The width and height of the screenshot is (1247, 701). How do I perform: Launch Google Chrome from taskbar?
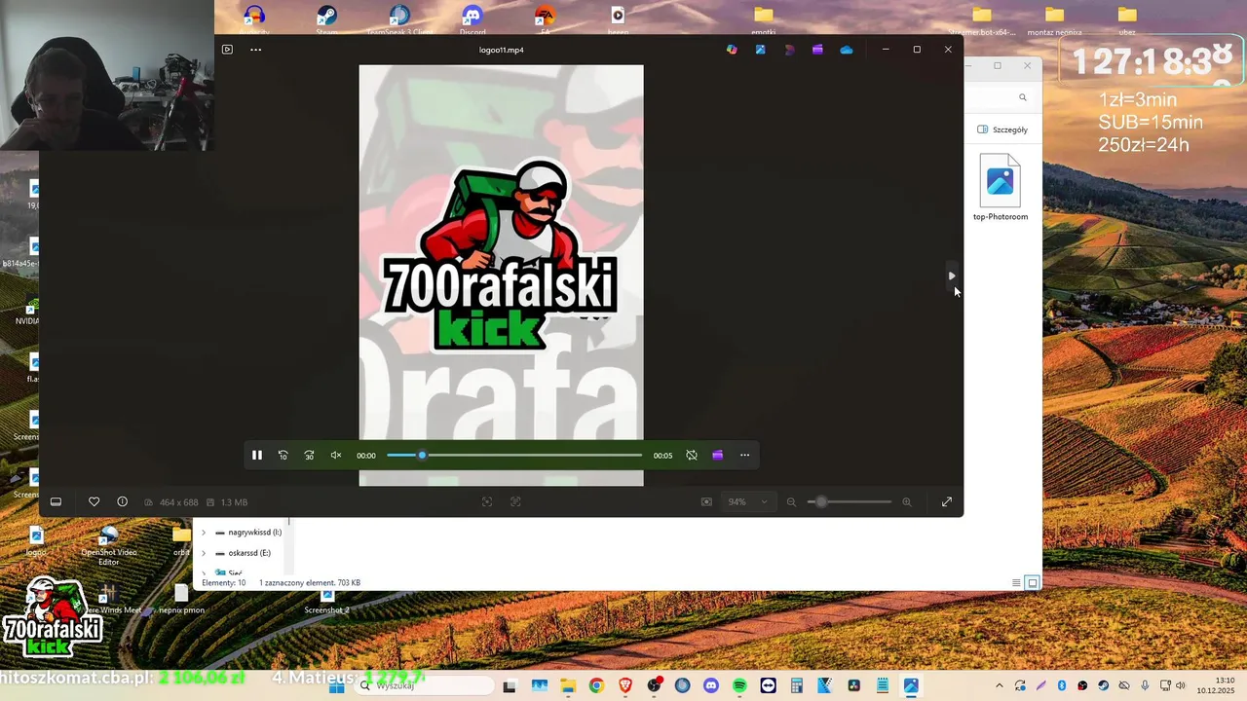[x=596, y=686]
